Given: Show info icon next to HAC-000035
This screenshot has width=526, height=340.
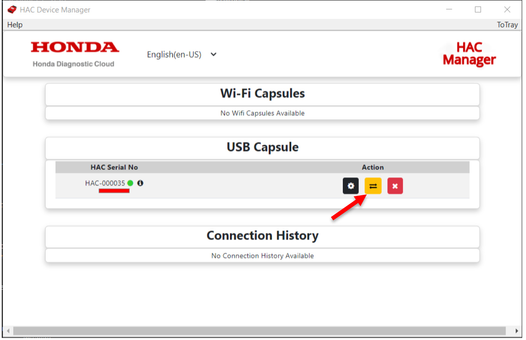Looking at the screenshot, I should pos(140,183).
